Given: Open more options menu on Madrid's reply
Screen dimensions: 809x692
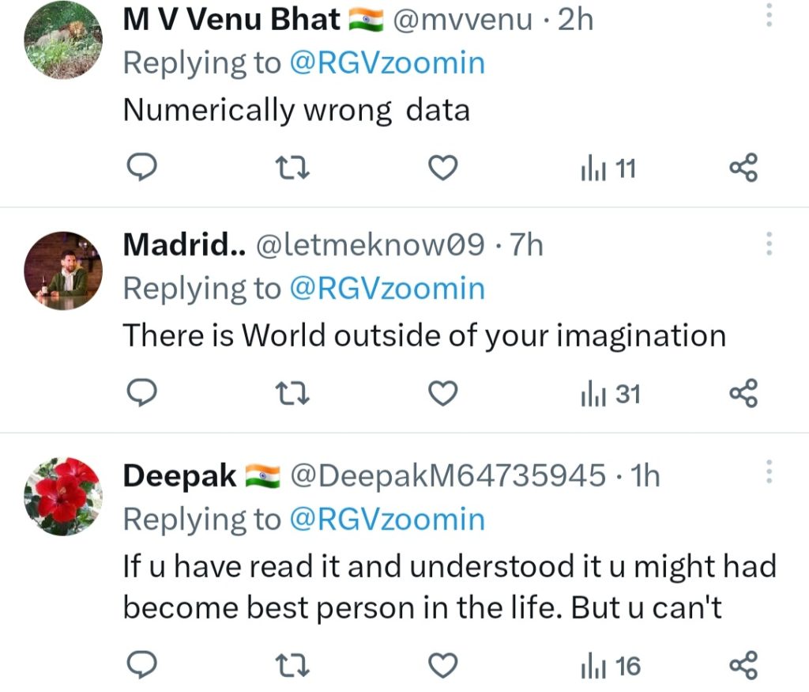Looking at the screenshot, I should (769, 244).
